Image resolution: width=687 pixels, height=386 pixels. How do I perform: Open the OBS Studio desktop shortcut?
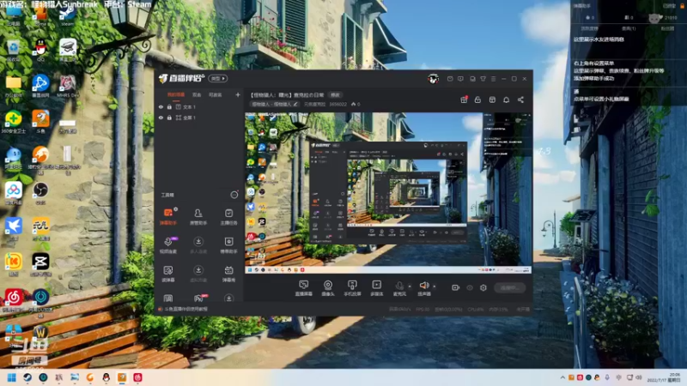coord(40,192)
